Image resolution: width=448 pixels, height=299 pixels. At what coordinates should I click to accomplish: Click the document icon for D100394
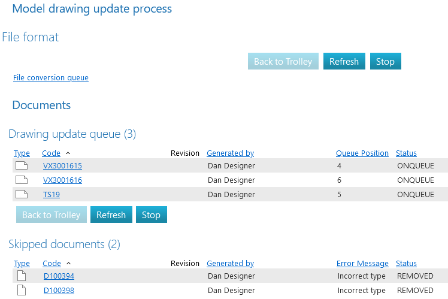pos(22,276)
